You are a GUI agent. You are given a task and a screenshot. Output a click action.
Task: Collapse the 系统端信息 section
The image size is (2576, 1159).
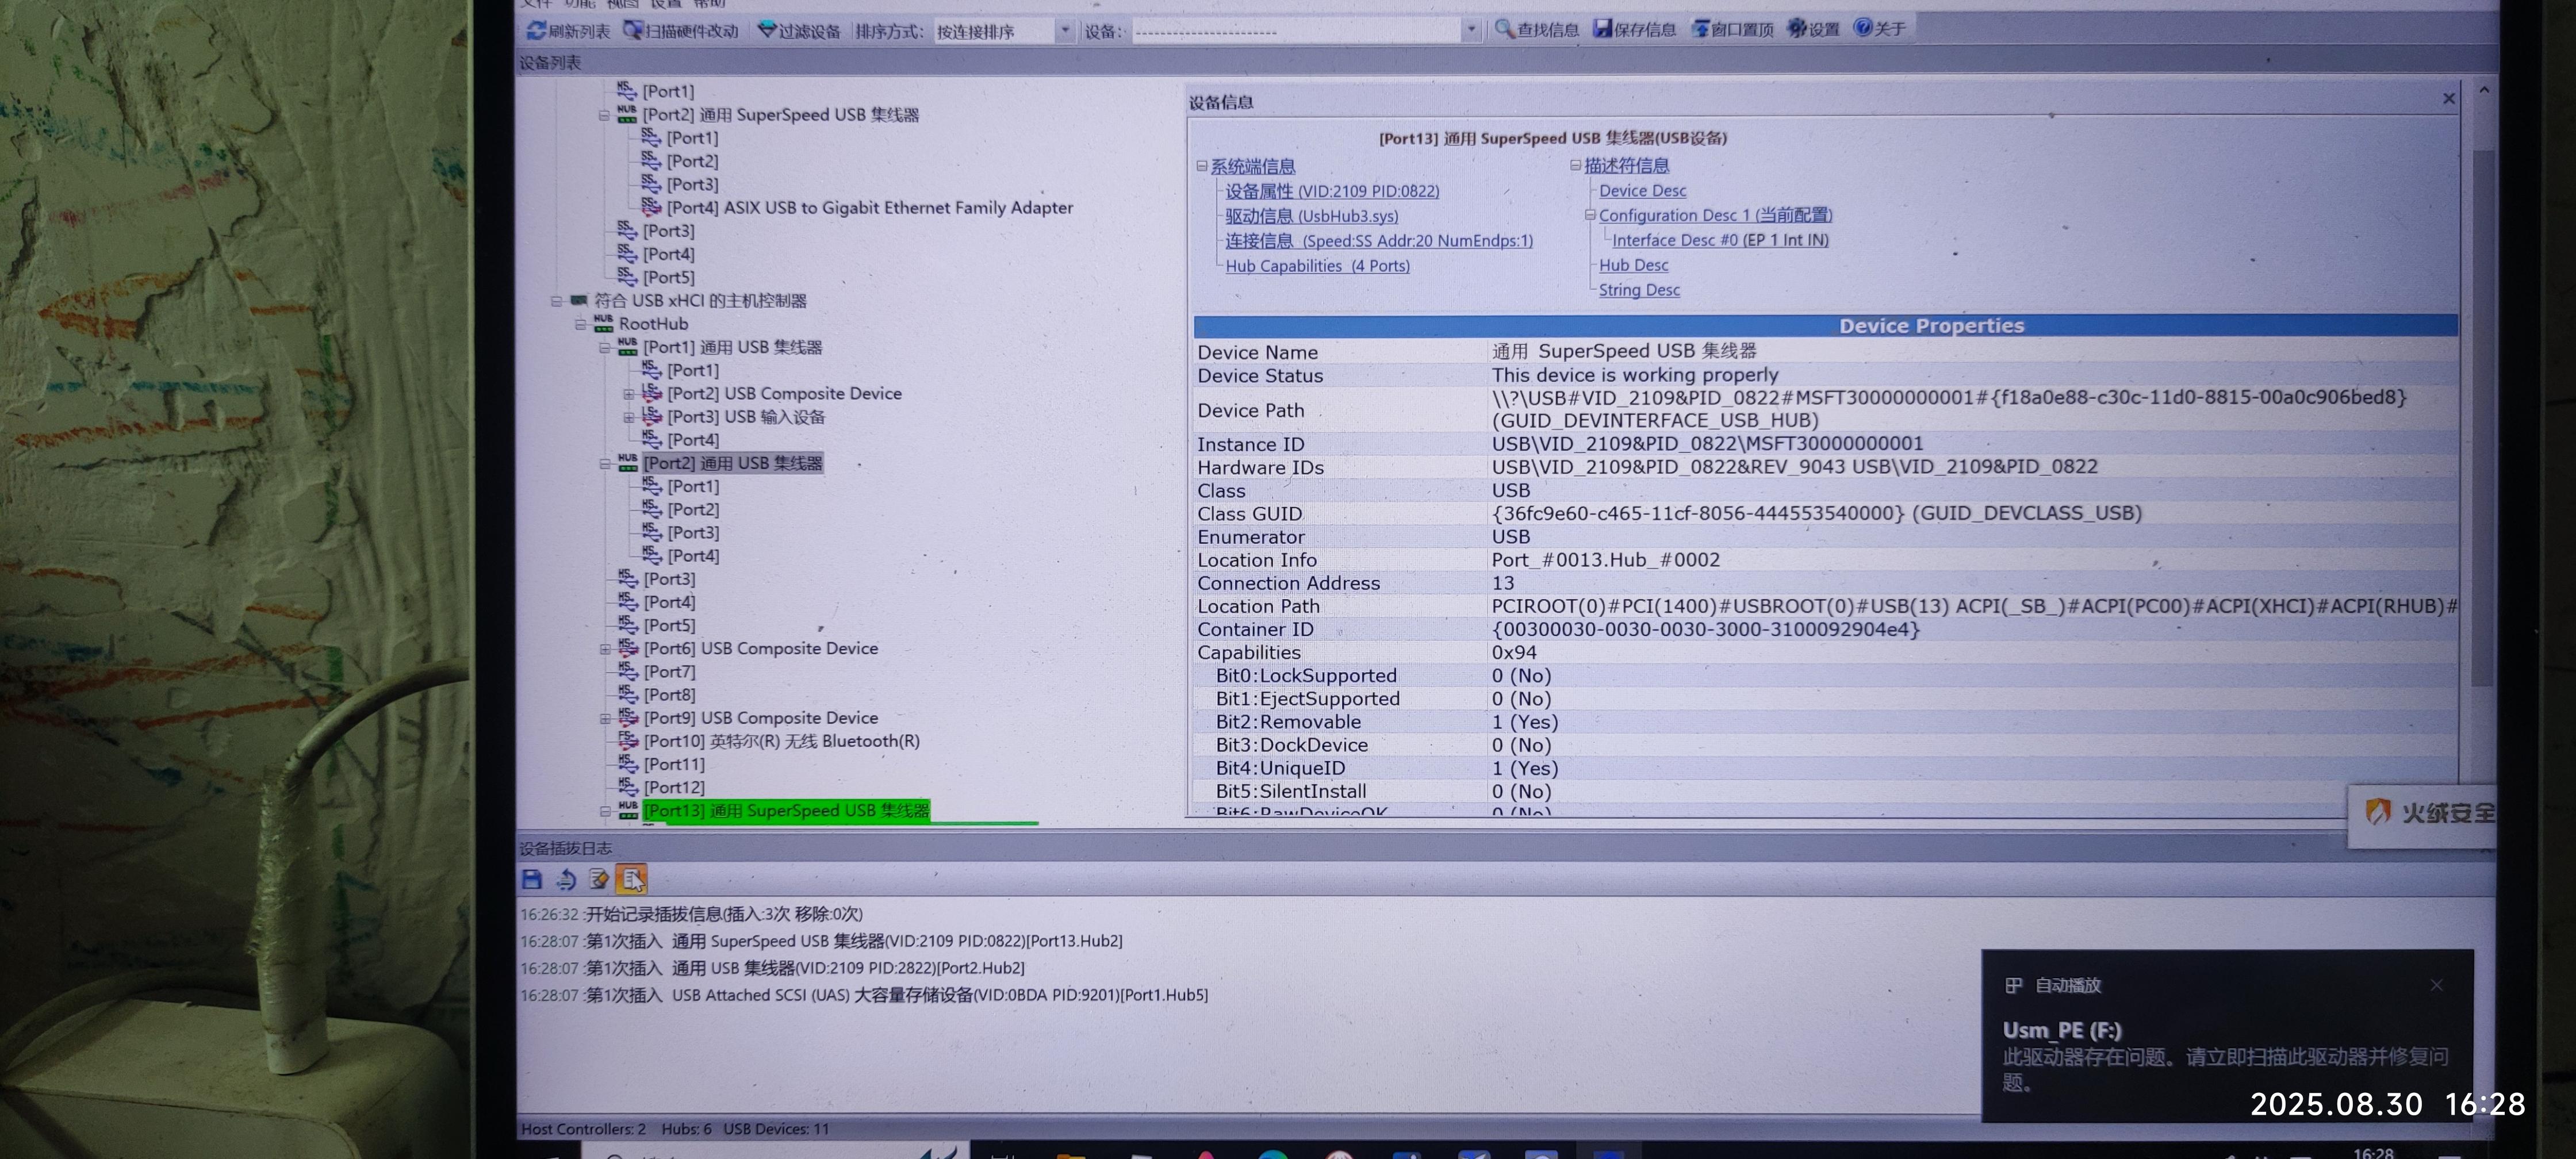pos(1202,167)
